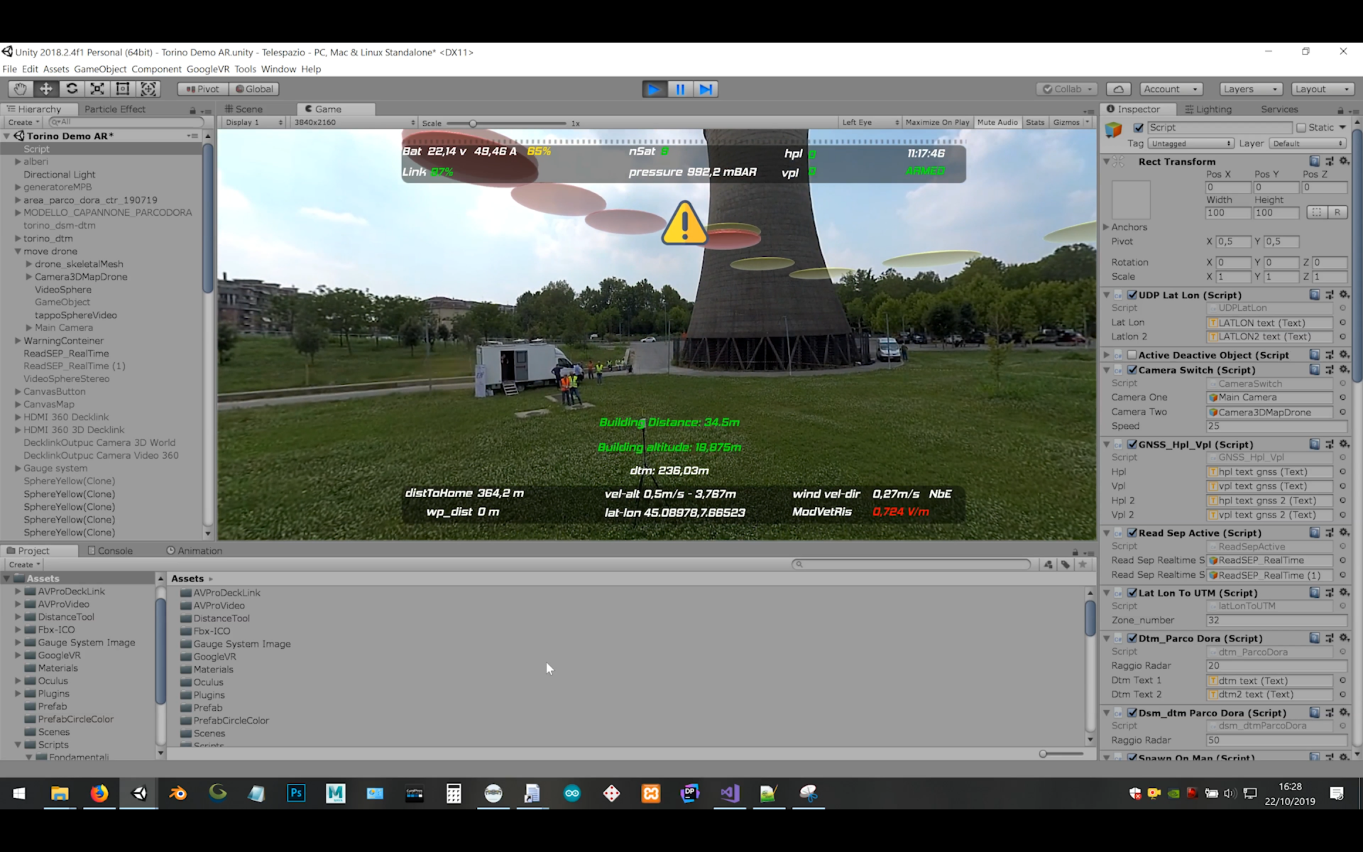Open Firefox from the taskbar
1363x852 pixels.
click(99, 793)
